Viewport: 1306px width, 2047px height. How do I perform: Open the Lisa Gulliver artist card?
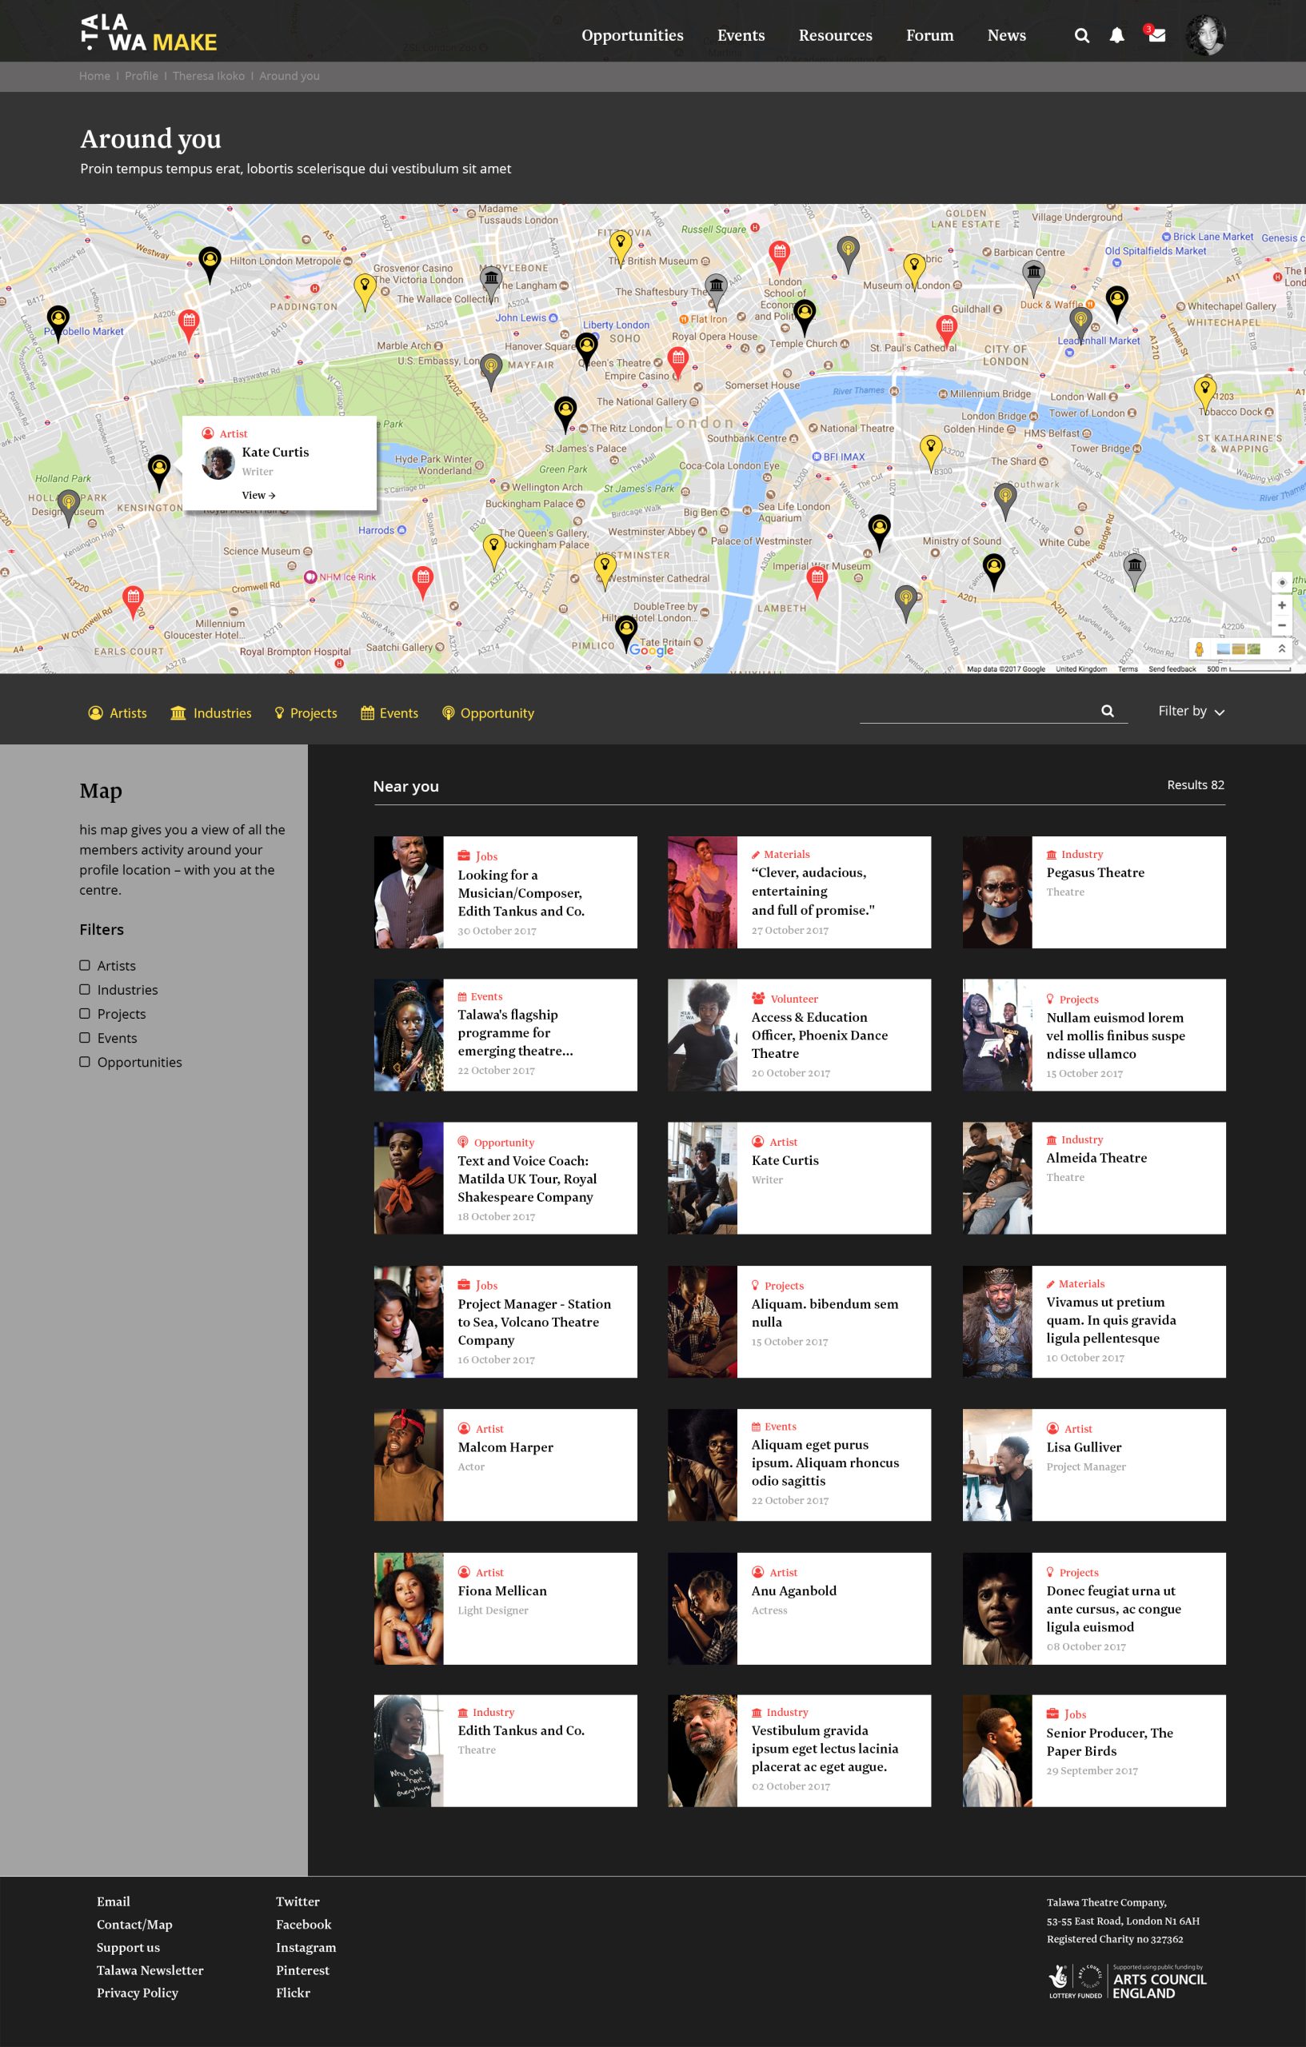[1093, 1465]
